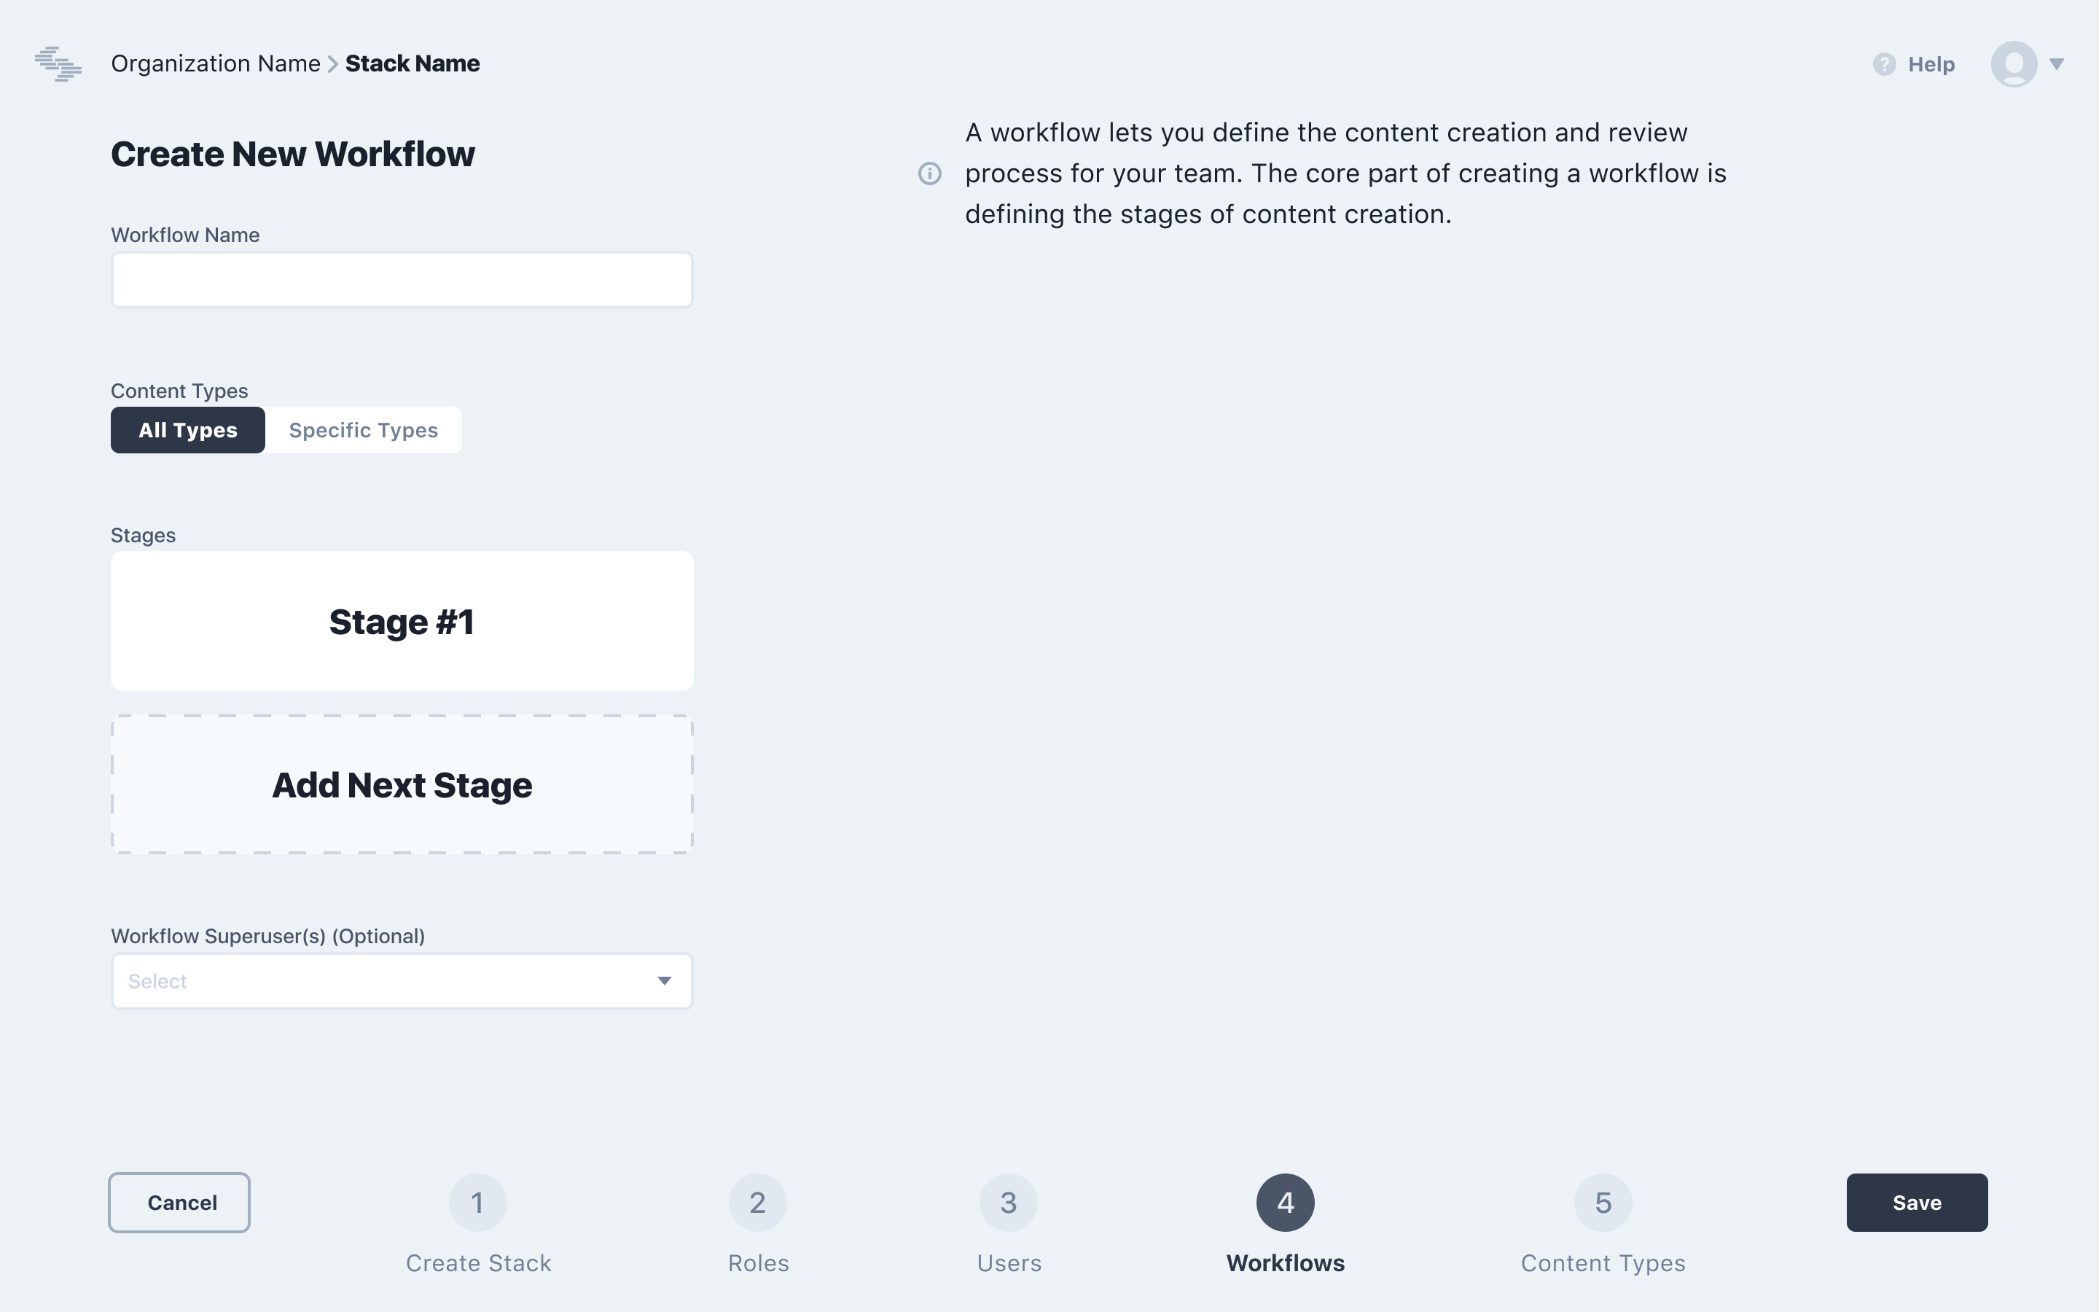Select the All Types toggle option
This screenshot has width=2099, height=1312.
(x=188, y=430)
